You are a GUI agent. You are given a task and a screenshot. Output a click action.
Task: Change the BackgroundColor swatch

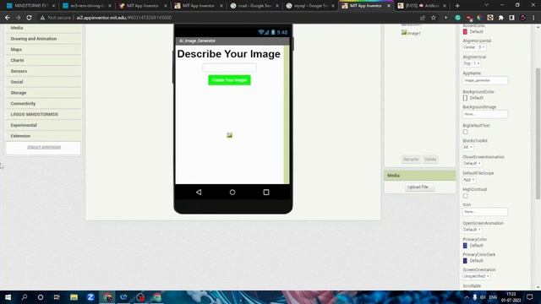(x=465, y=98)
